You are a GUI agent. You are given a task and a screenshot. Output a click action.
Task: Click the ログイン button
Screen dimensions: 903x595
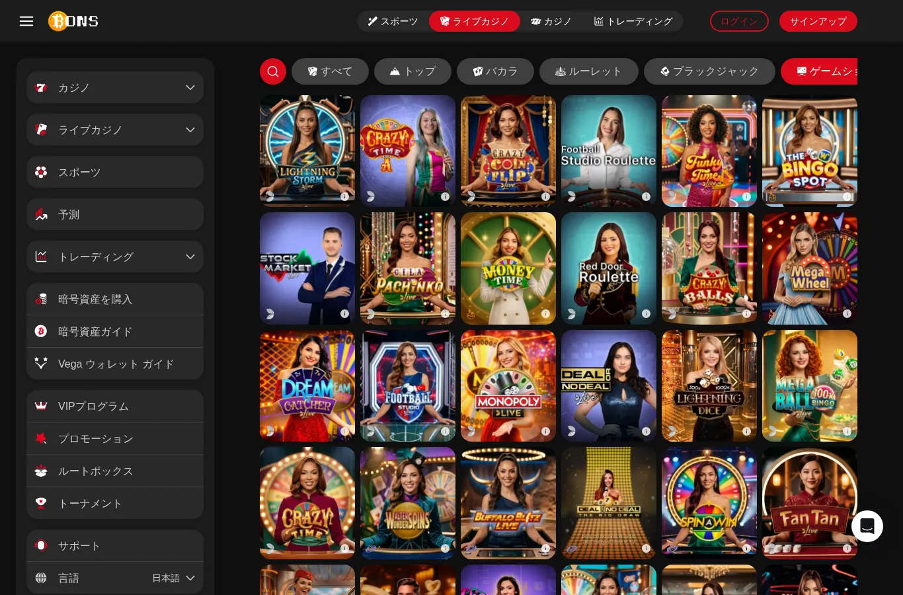pos(739,21)
